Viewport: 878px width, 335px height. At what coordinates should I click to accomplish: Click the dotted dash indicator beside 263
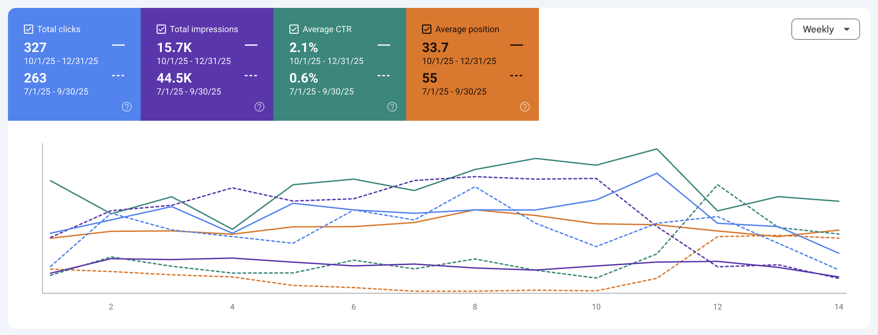(118, 76)
